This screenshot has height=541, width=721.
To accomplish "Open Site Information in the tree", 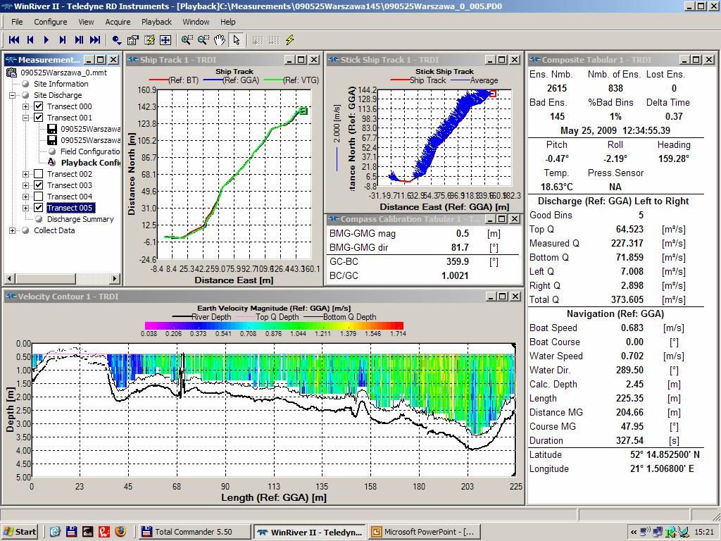I will pyautogui.click(x=61, y=84).
